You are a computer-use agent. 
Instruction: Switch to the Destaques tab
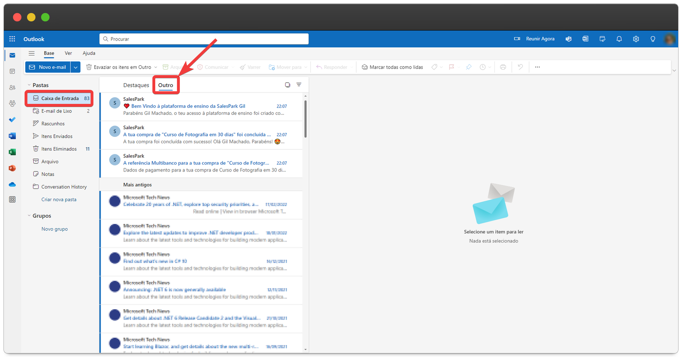coord(136,85)
